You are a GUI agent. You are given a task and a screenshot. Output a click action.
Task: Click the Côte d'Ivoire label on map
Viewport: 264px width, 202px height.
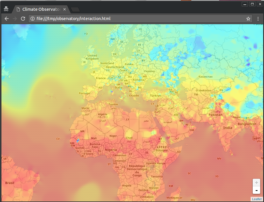(88, 153)
